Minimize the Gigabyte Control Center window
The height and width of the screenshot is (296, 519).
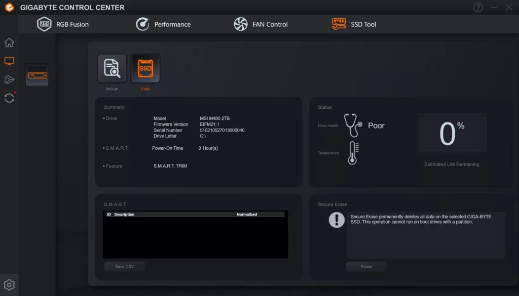point(494,7)
